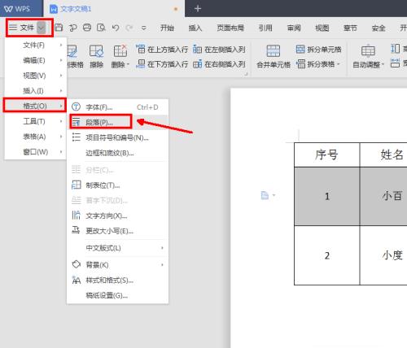Image resolution: width=407 pixels, height=348 pixels.
Task: Choose 段落(P)... in format submenu
Action: point(117,122)
